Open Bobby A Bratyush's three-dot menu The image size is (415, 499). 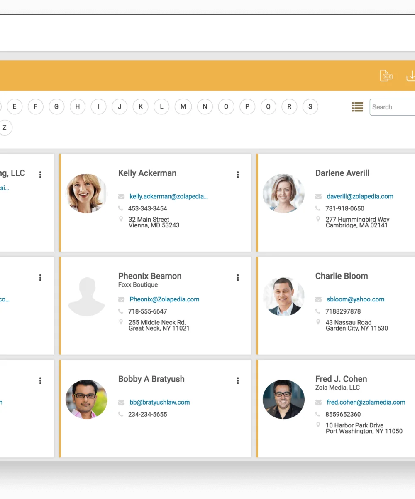[x=238, y=380]
